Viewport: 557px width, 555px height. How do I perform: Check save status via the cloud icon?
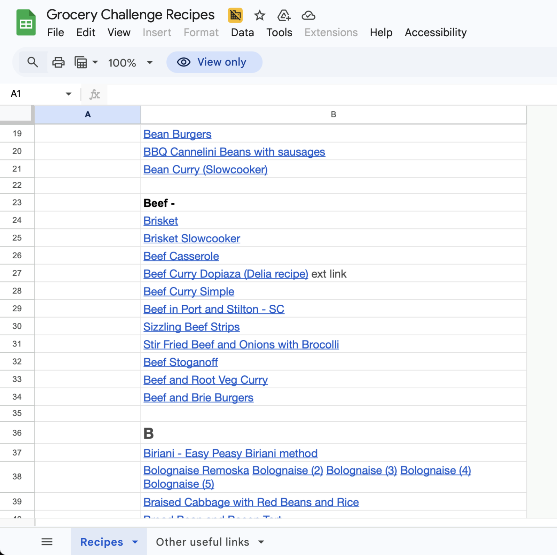click(308, 15)
